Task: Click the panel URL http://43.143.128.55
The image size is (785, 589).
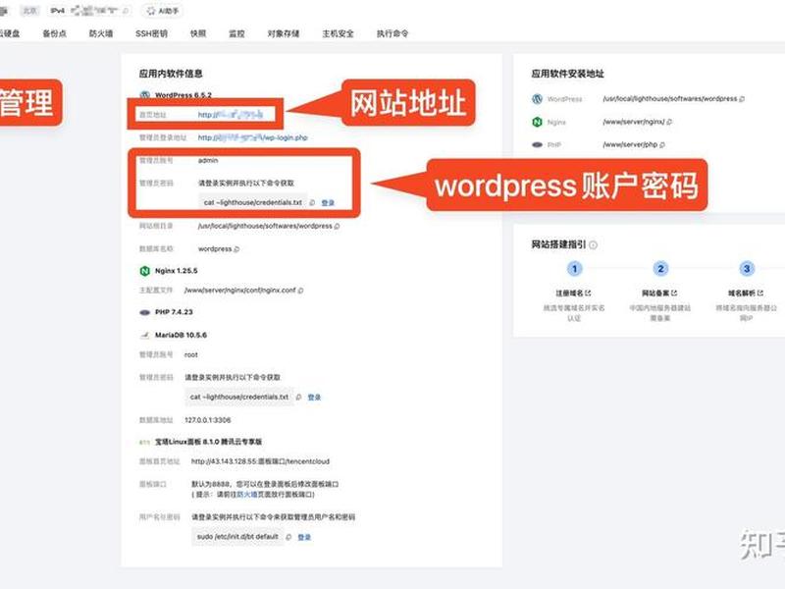Action: coord(260,461)
